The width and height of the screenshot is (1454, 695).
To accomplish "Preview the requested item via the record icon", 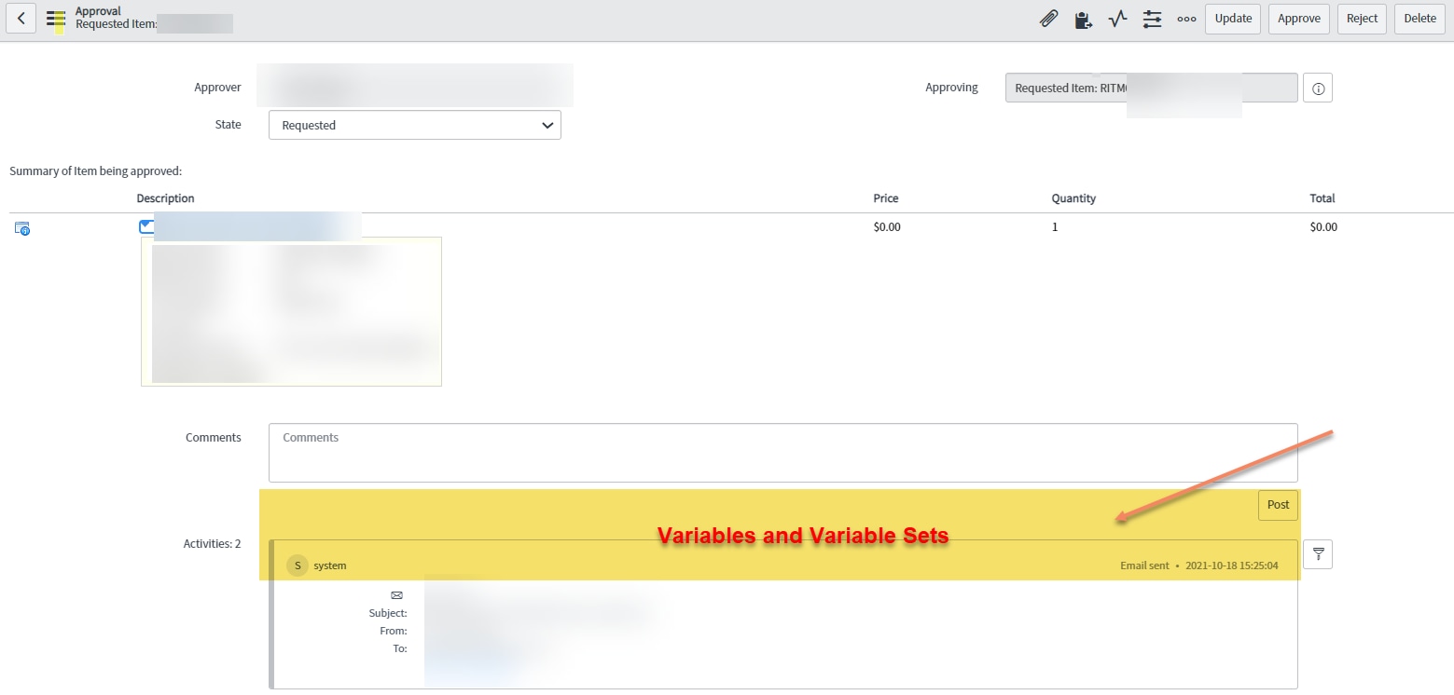I will (x=21, y=228).
